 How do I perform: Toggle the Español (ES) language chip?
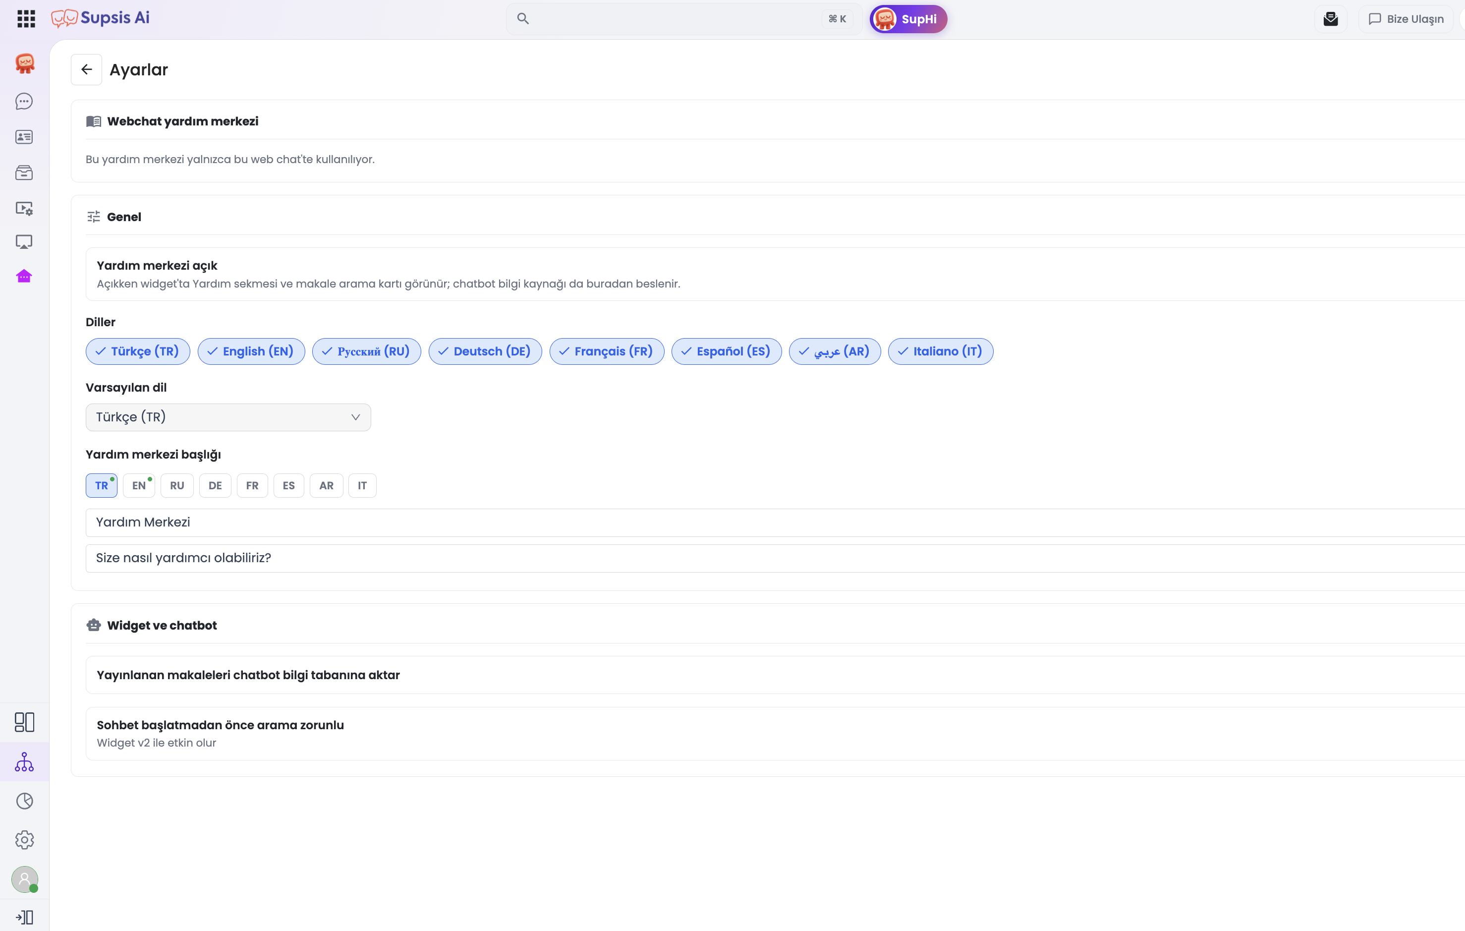[727, 351]
